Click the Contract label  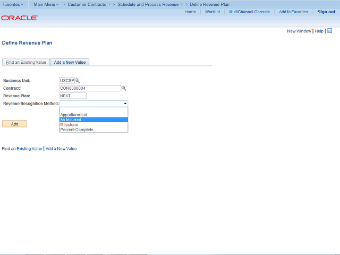pos(12,88)
